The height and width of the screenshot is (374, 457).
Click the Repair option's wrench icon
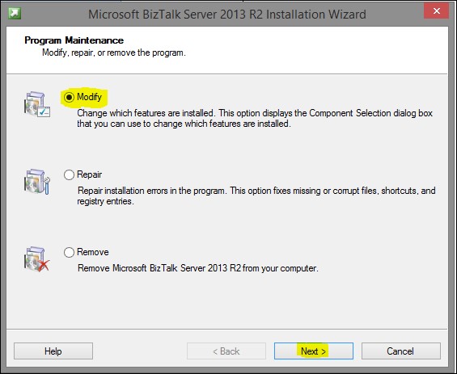(x=37, y=182)
